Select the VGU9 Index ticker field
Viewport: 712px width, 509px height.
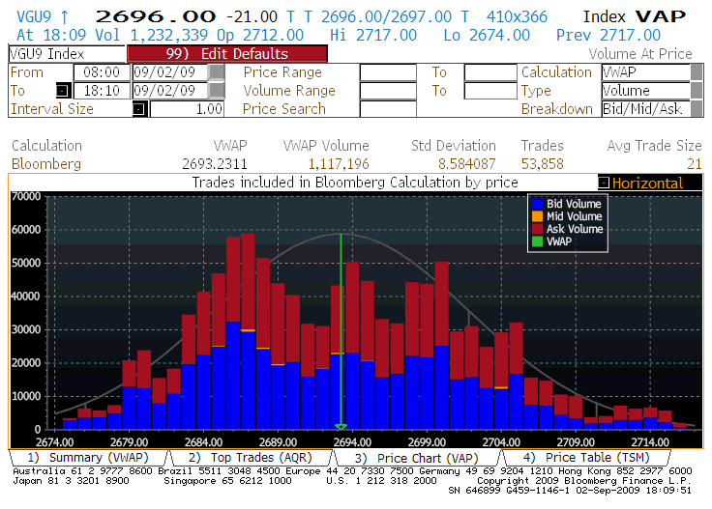pyautogui.click(x=67, y=54)
